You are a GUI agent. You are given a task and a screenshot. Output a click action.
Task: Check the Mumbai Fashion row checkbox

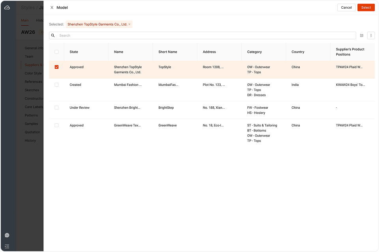tap(56, 85)
